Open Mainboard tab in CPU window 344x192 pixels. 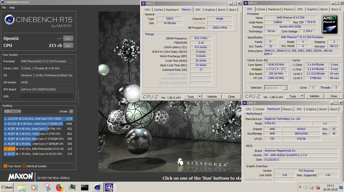(274, 9)
